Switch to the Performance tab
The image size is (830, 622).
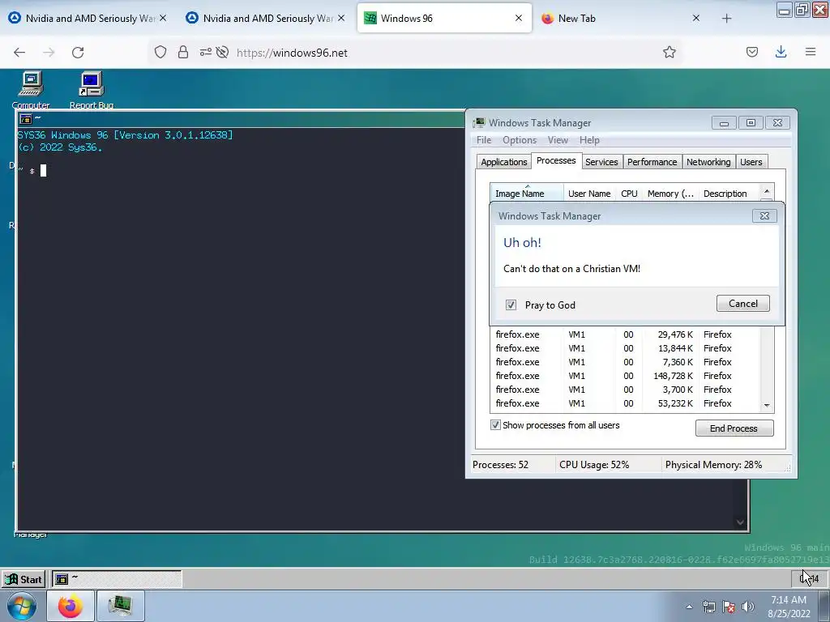coord(652,162)
